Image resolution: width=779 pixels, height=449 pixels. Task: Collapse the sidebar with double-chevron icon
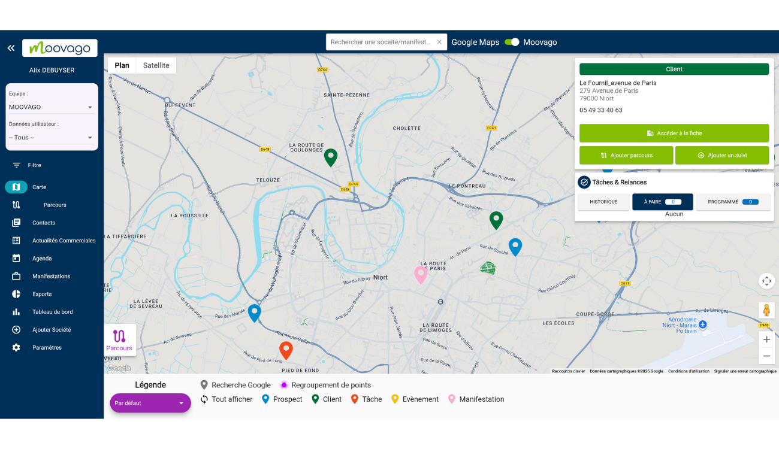coord(11,48)
